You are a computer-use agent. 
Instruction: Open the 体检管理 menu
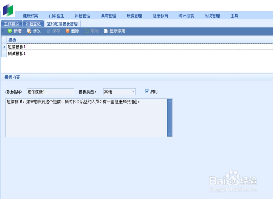point(82,16)
